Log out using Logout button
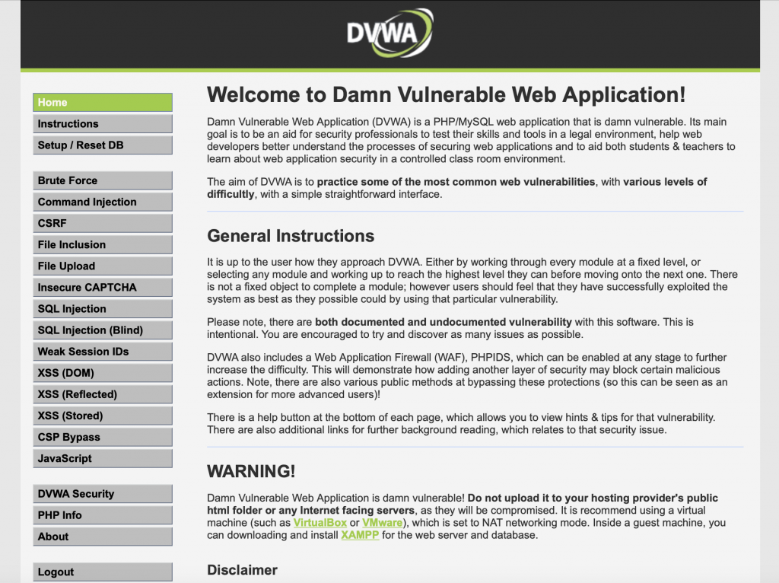The width and height of the screenshot is (779, 583). click(103, 572)
